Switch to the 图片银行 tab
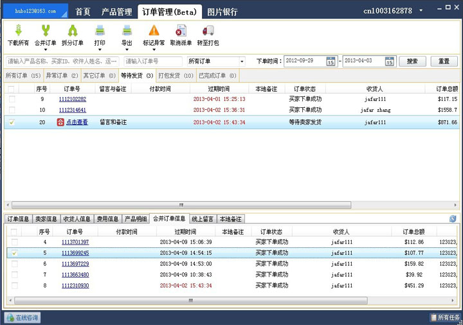The height and width of the screenshot is (325, 463). tap(222, 12)
